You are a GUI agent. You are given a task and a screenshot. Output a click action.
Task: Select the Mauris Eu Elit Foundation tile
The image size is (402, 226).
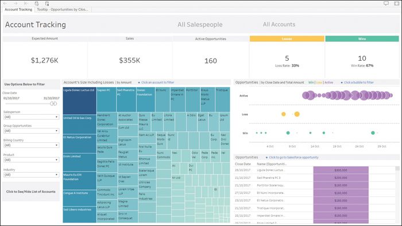coord(79,181)
